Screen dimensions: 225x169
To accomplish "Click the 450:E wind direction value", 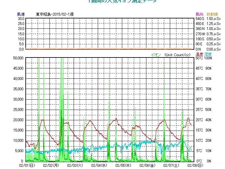I will (200, 24).
